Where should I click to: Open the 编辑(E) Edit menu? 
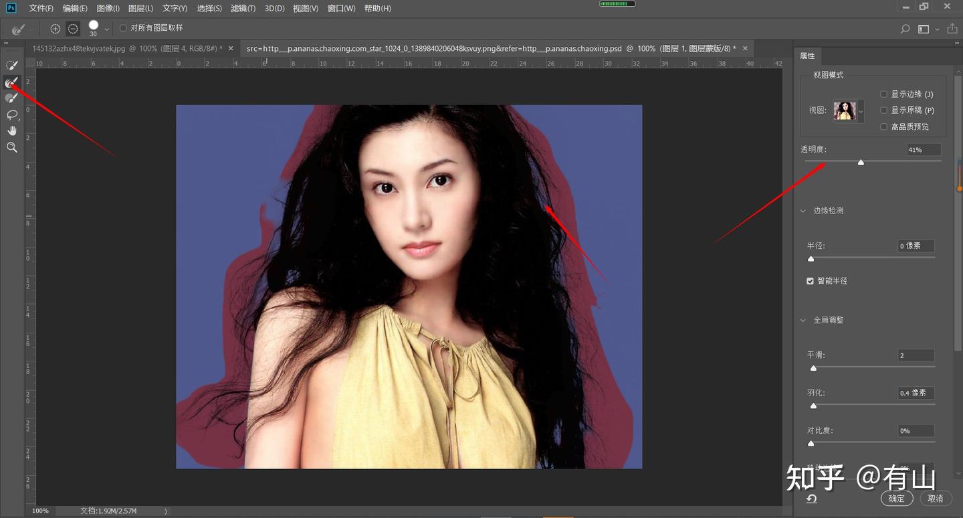click(x=75, y=9)
